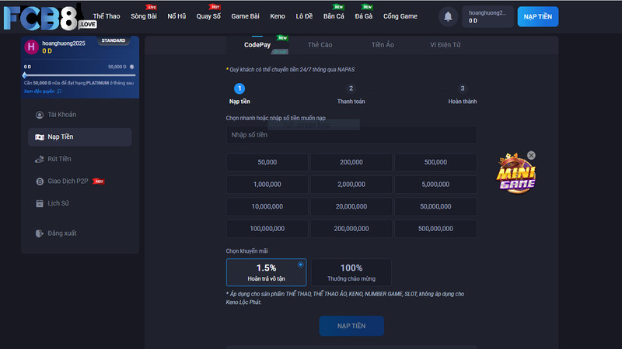
Task: Open the Mini Game floating icon
Action: 515,174
